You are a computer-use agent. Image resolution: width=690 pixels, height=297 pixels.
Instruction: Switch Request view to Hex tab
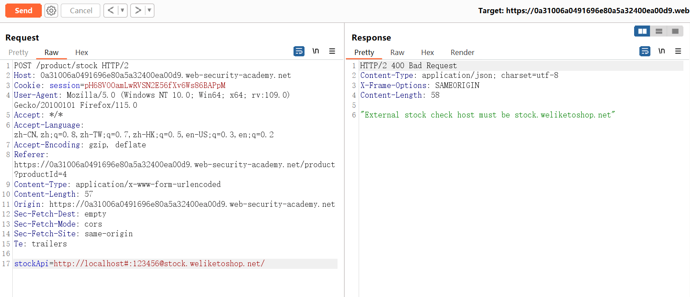pos(81,52)
